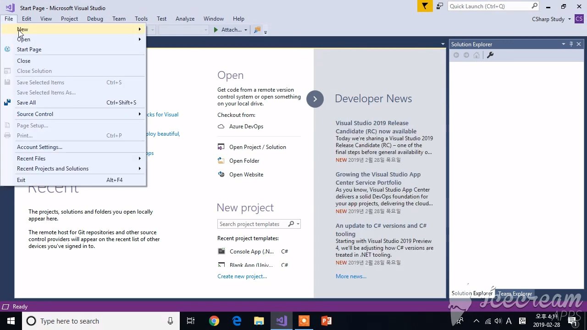Click the find in files toolbar icon

click(257, 30)
